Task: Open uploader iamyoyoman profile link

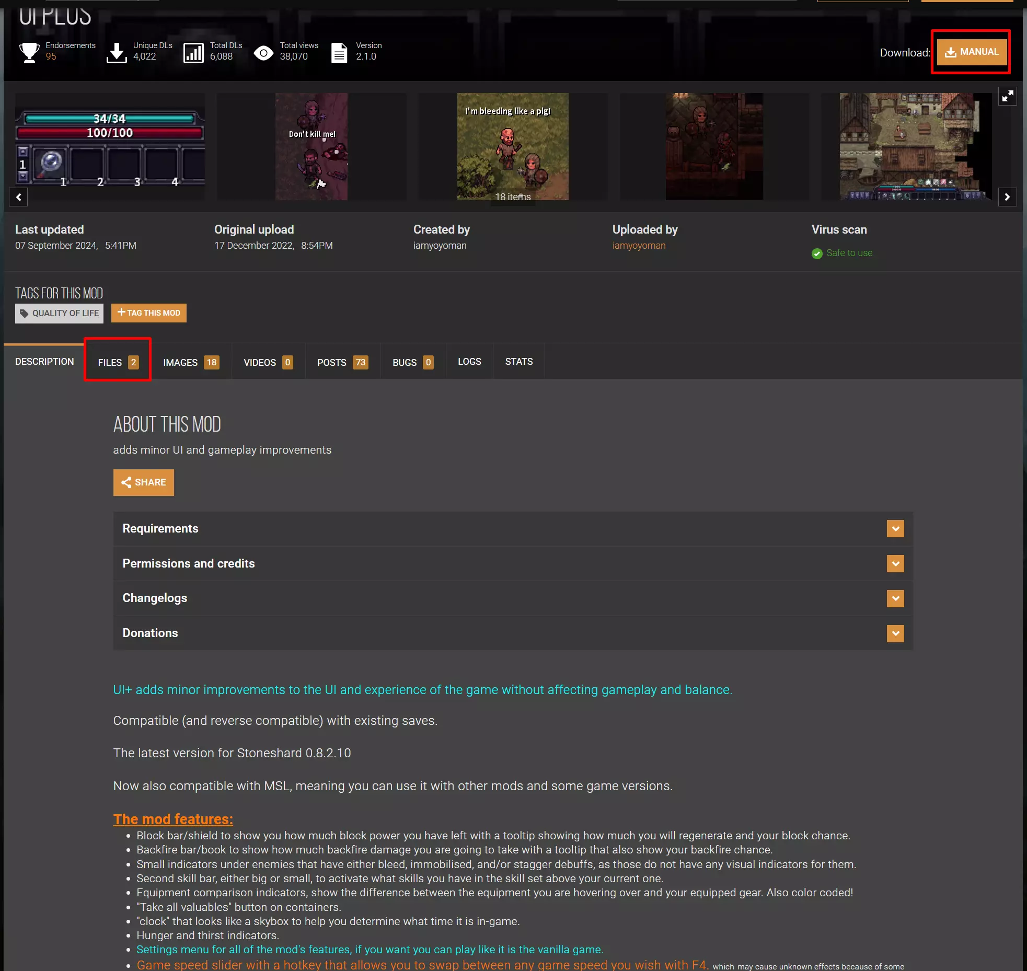Action: (x=639, y=246)
